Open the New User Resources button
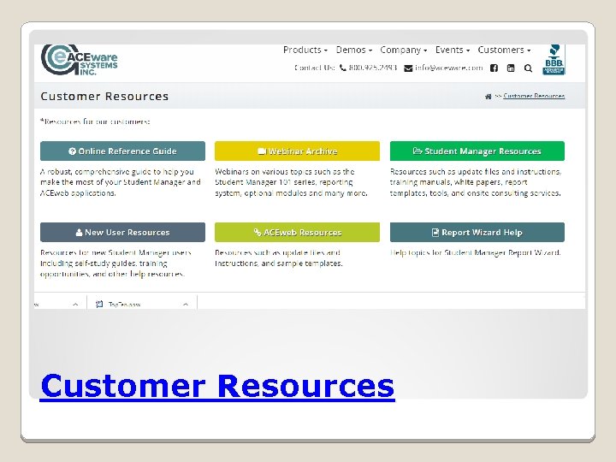 click(122, 232)
